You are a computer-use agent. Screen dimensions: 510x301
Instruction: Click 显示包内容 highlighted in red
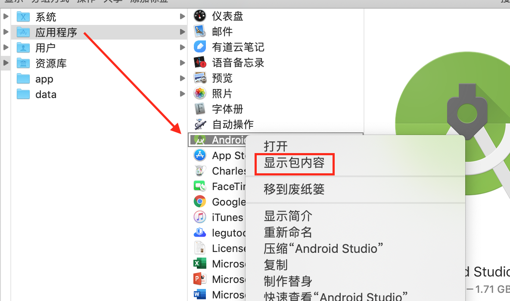[294, 164]
